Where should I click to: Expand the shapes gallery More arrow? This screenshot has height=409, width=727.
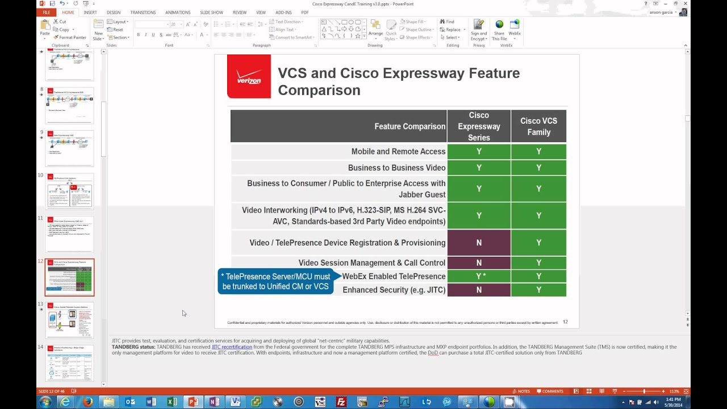pyautogui.click(x=363, y=37)
